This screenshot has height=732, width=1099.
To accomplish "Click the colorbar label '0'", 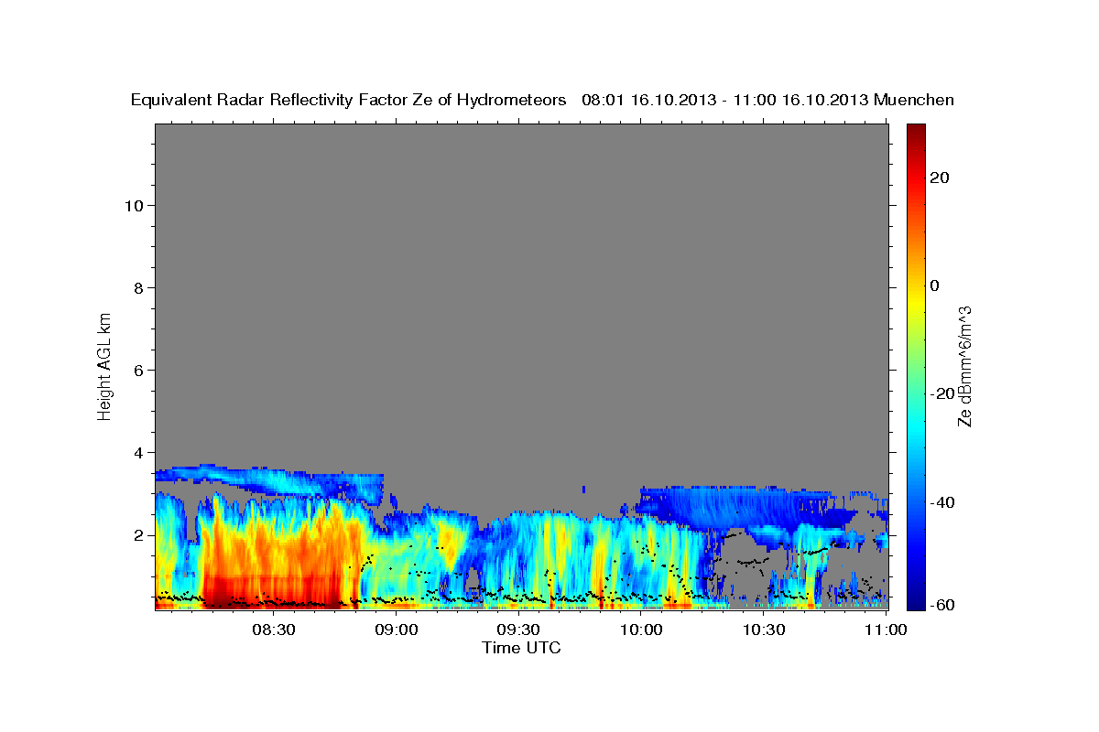I will click(934, 285).
